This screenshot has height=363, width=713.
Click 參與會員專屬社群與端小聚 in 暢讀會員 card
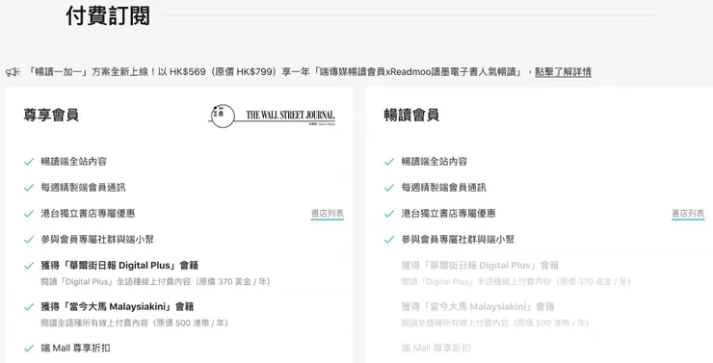(458, 239)
